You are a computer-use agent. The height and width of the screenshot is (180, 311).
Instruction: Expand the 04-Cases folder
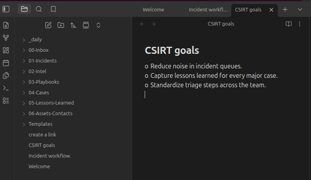coord(24,93)
